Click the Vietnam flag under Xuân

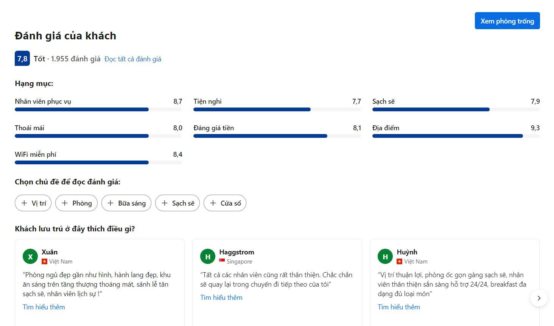pyautogui.click(x=45, y=261)
